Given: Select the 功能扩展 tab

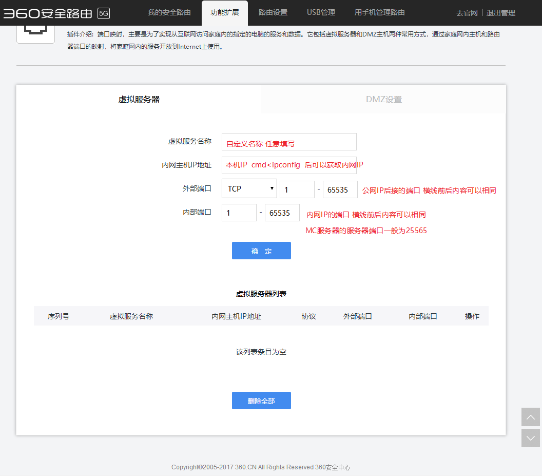Looking at the screenshot, I should pyautogui.click(x=224, y=13).
